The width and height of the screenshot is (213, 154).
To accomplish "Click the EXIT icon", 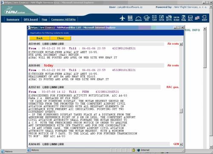I will 204,18.
